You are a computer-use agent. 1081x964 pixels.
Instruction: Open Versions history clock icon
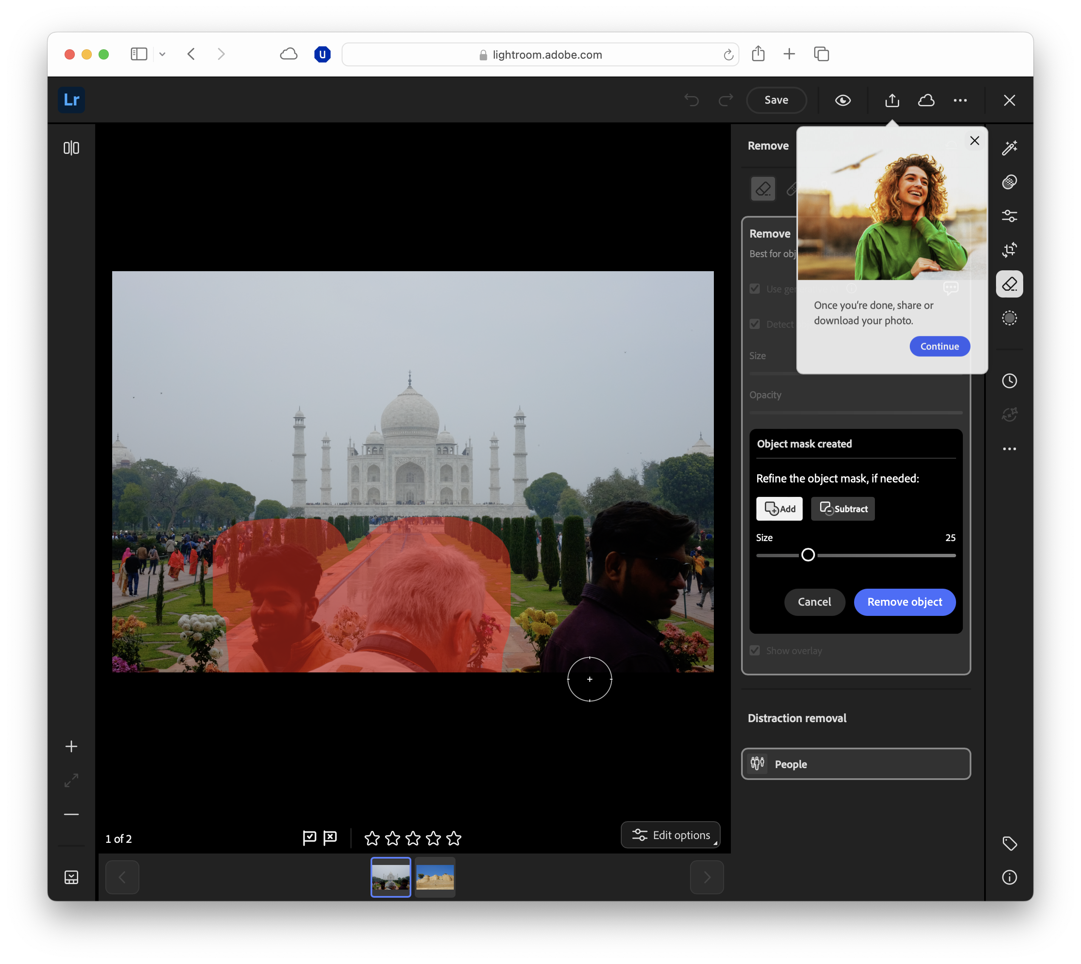coord(1009,381)
